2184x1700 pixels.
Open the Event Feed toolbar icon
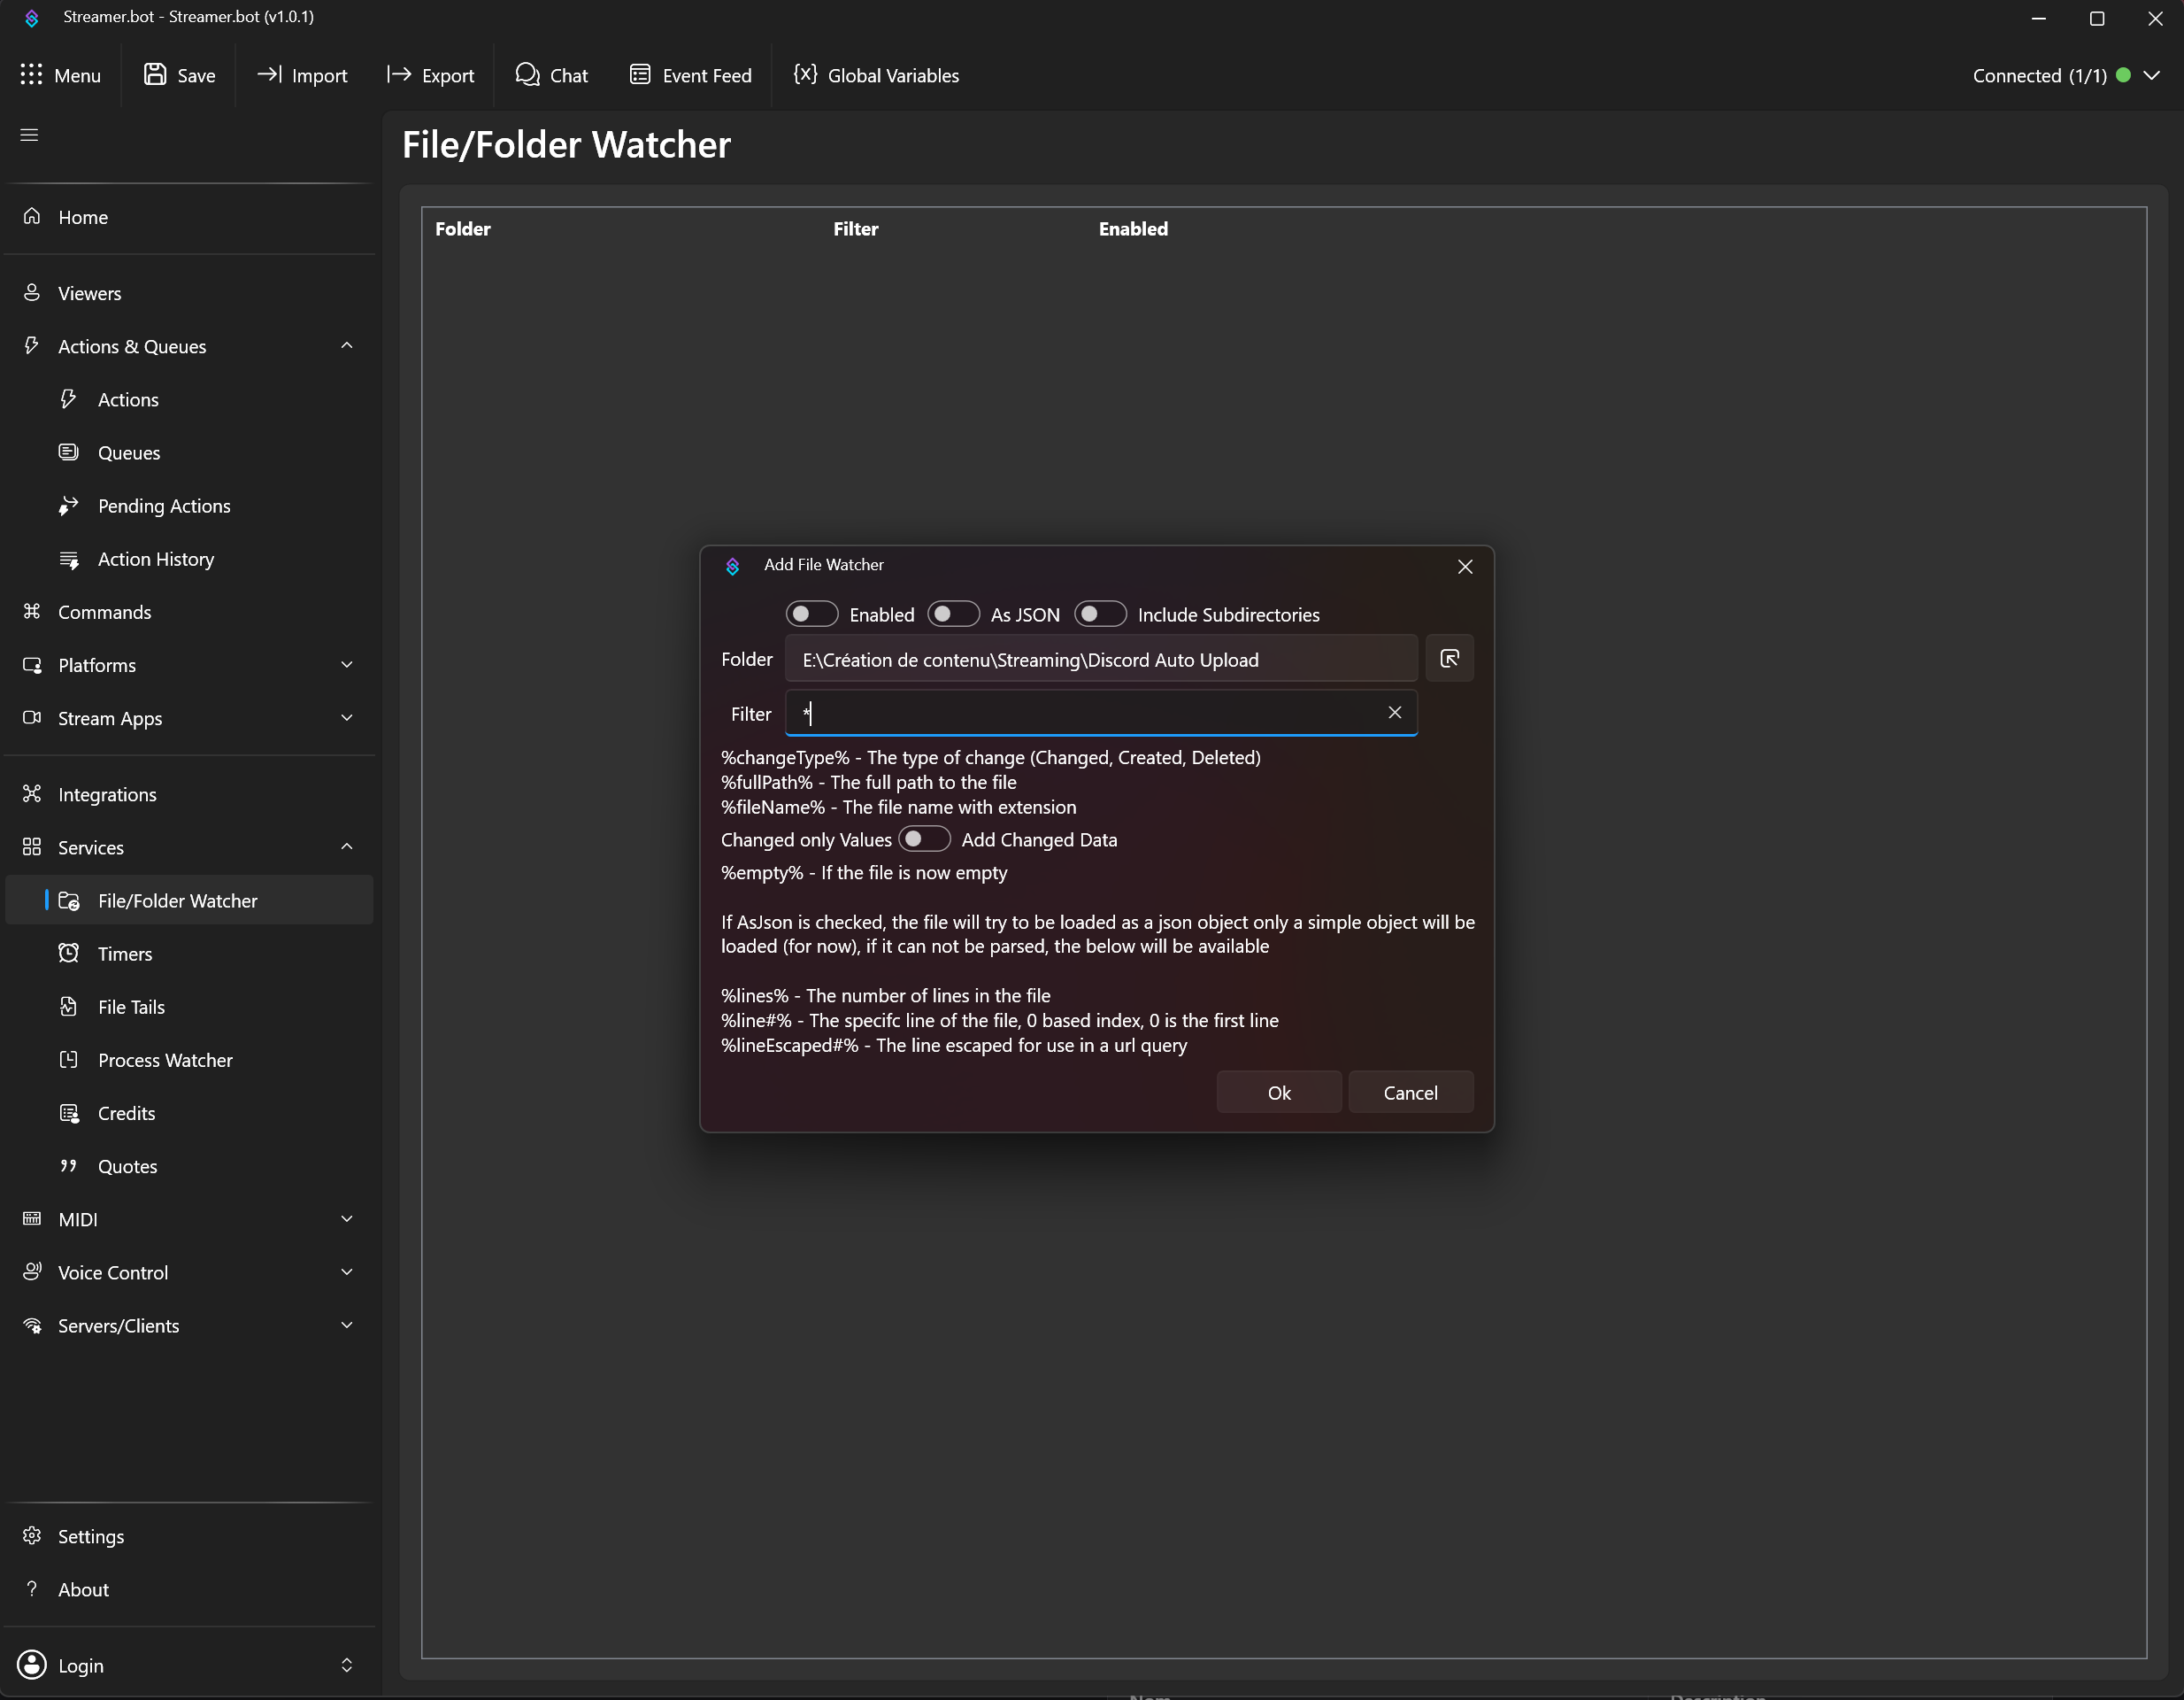click(x=690, y=75)
